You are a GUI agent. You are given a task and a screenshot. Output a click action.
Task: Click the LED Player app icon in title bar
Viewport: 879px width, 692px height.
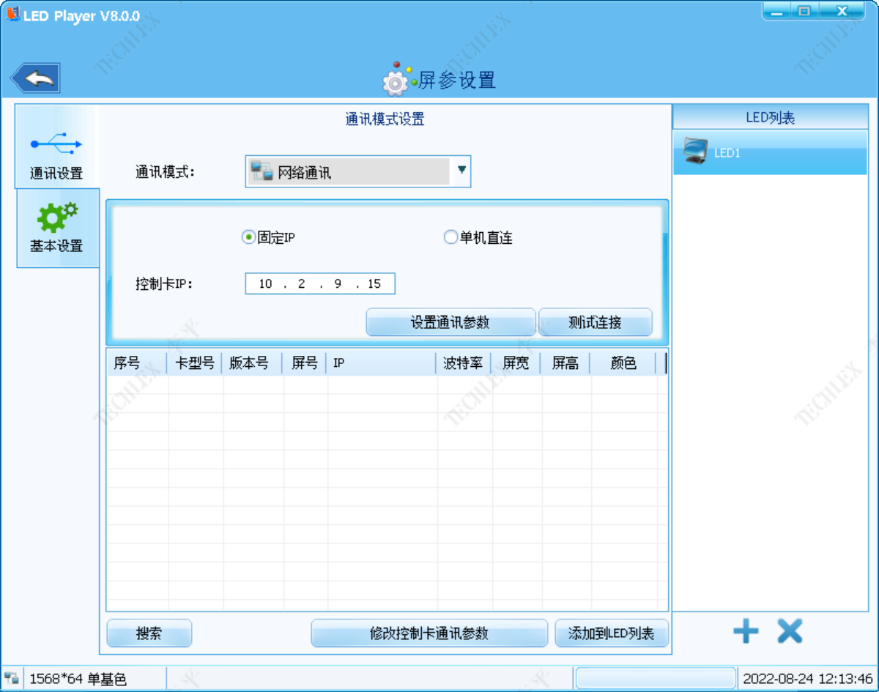[x=13, y=15]
